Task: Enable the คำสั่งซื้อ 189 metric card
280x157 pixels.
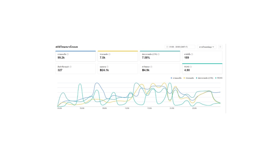Action: click(x=202, y=56)
